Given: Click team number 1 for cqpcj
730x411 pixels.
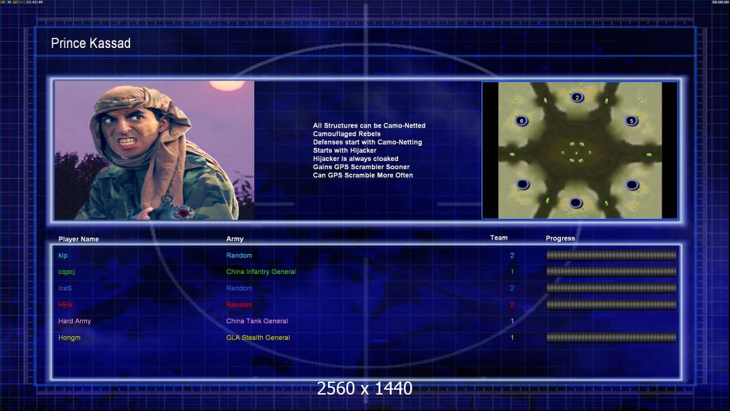Looking at the screenshot, I should (x=512, y=272).
